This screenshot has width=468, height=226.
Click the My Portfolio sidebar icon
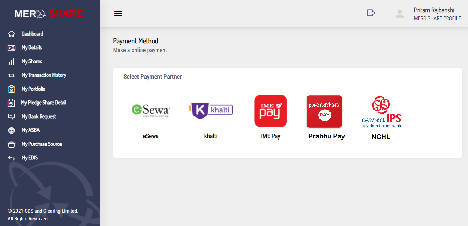[x=11, y=89]
